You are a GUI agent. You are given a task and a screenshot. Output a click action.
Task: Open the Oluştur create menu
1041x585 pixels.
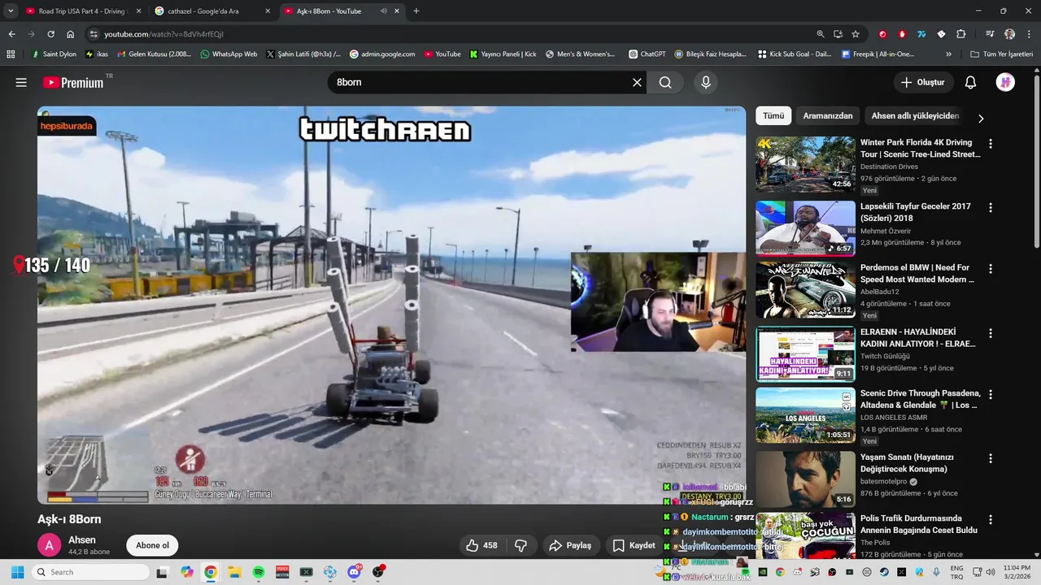pos(922,82)
